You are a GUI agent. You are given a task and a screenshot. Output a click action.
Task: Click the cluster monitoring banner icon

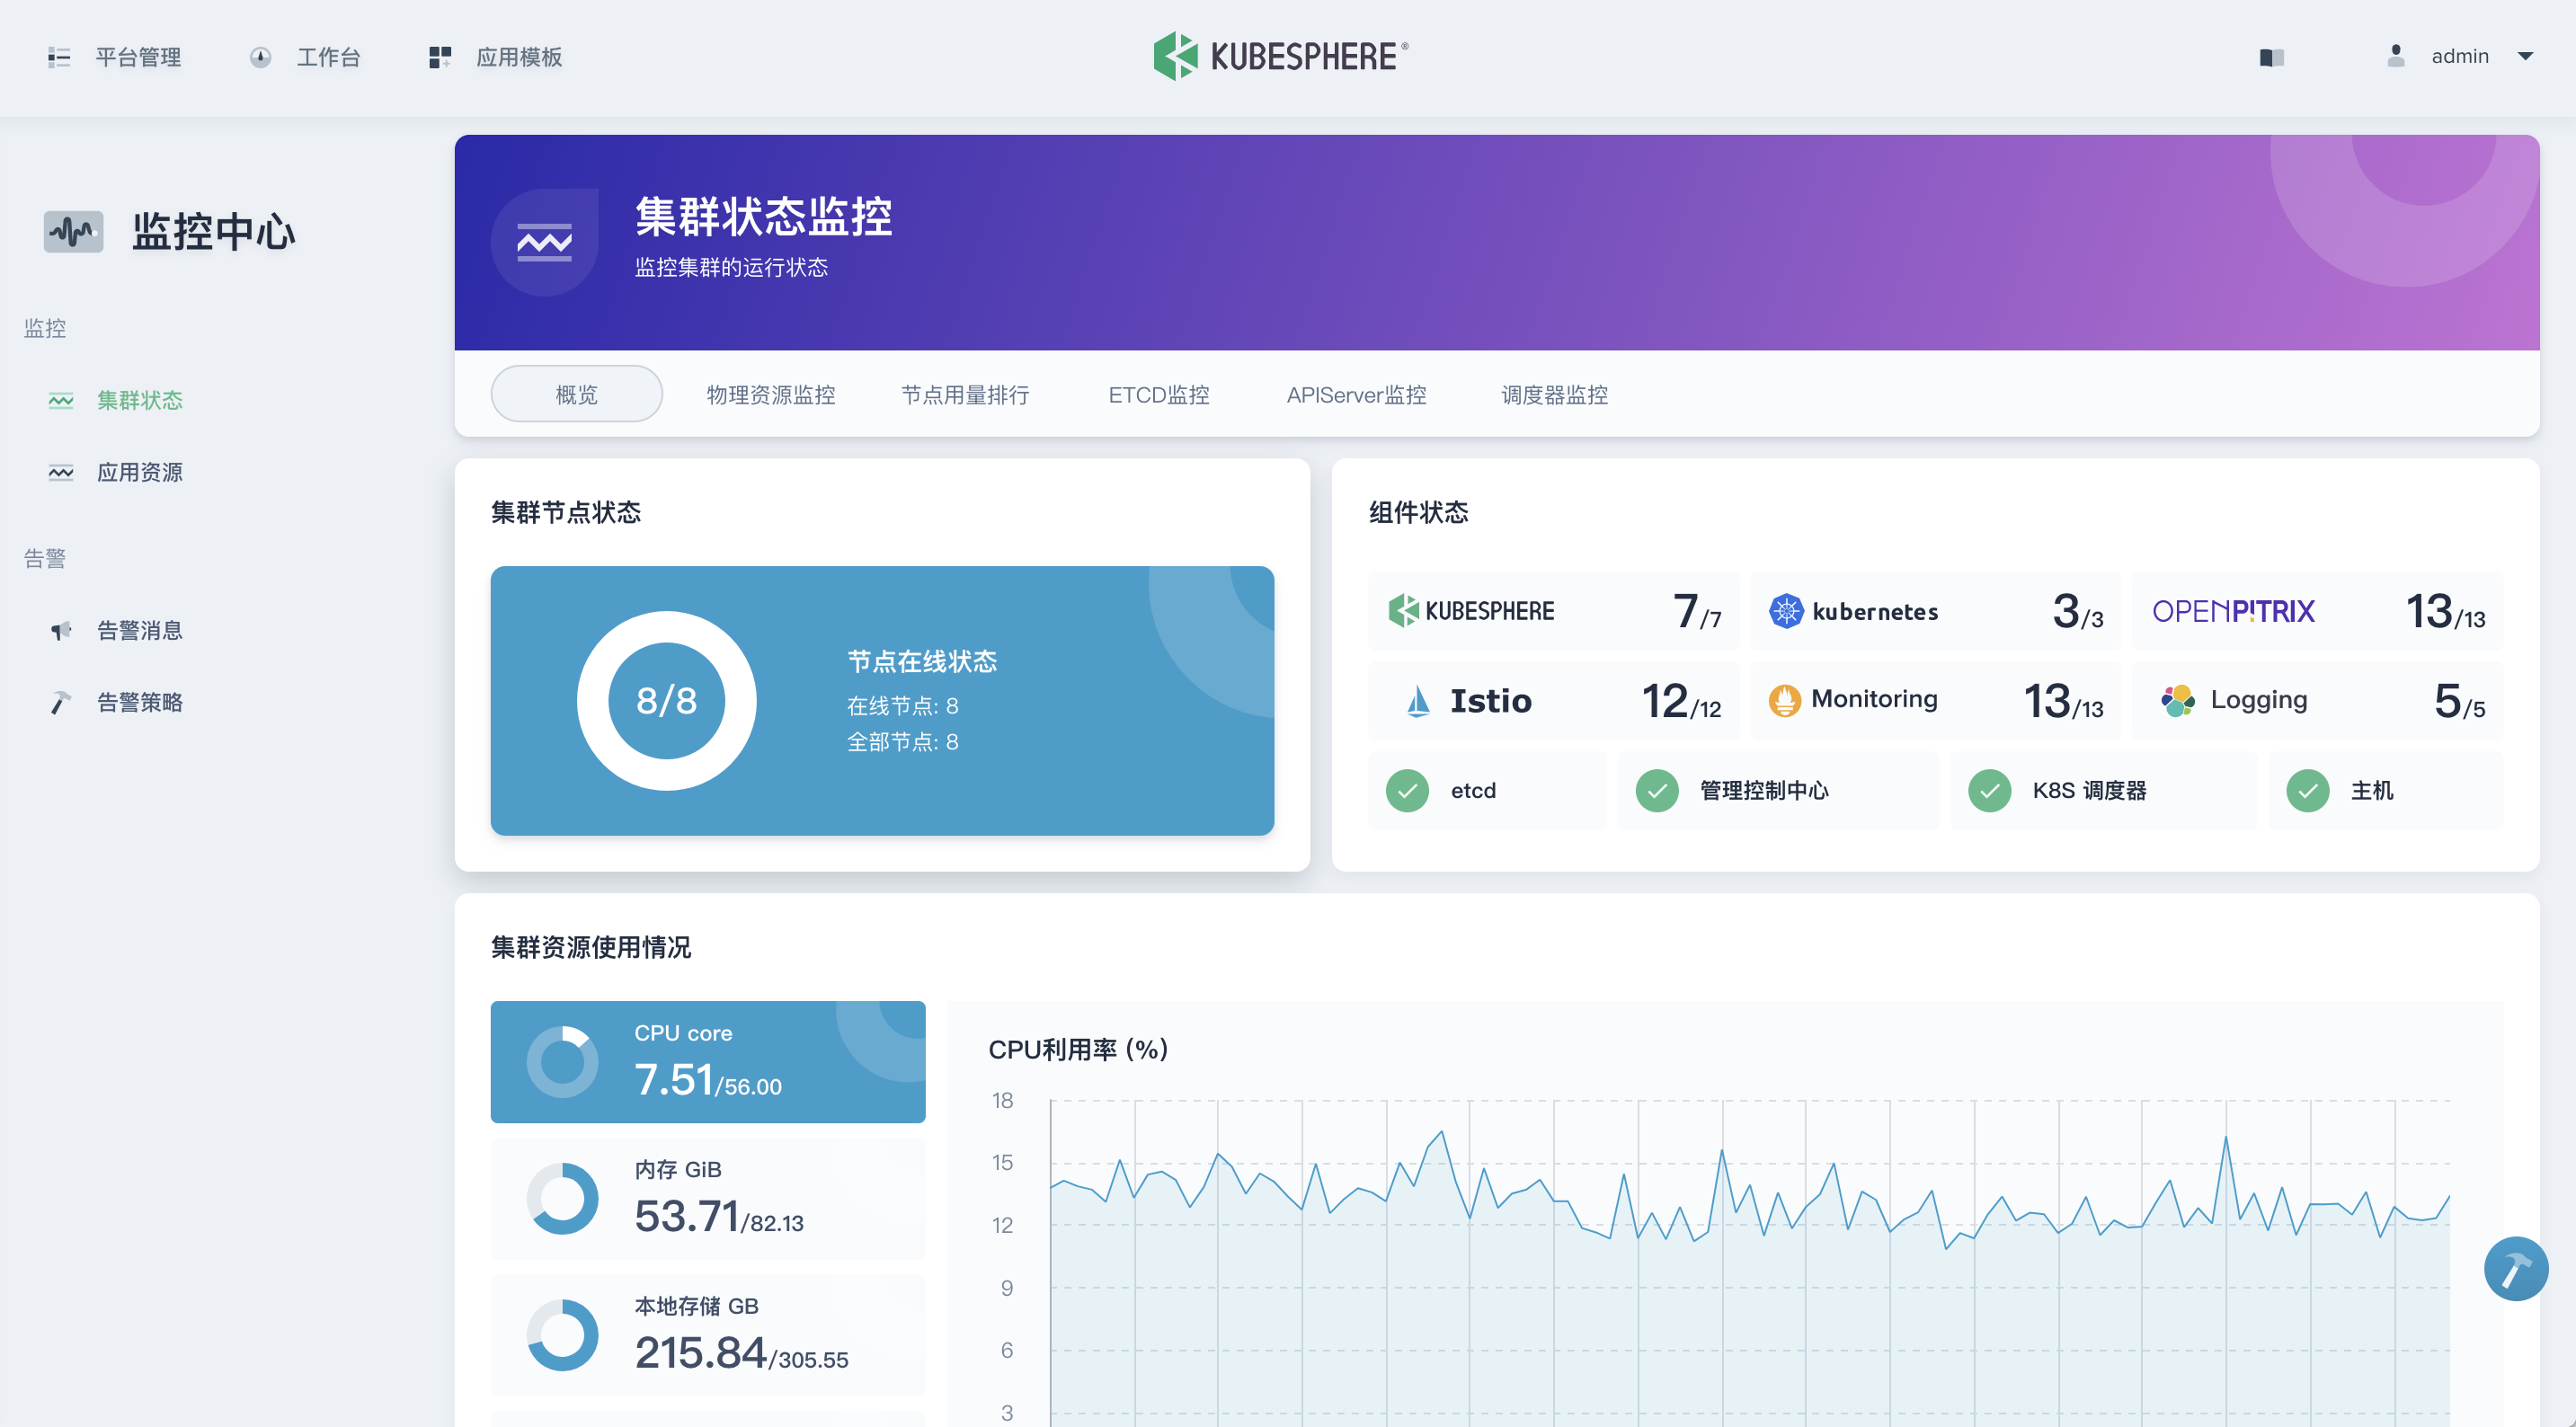point(544,242)
